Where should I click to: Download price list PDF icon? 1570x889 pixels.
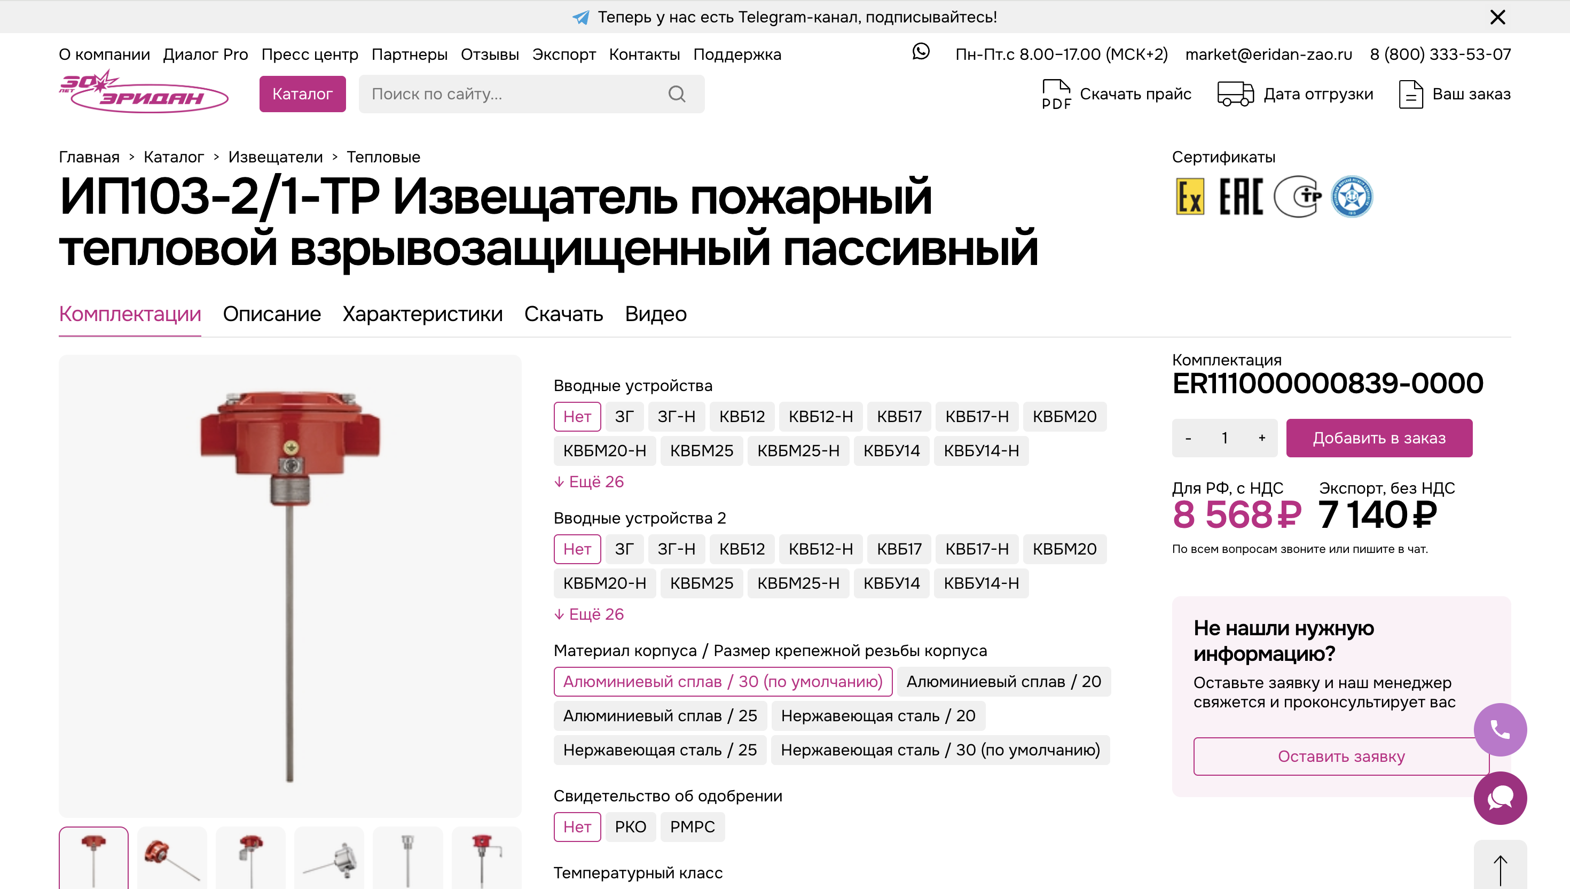point(1056,94)
